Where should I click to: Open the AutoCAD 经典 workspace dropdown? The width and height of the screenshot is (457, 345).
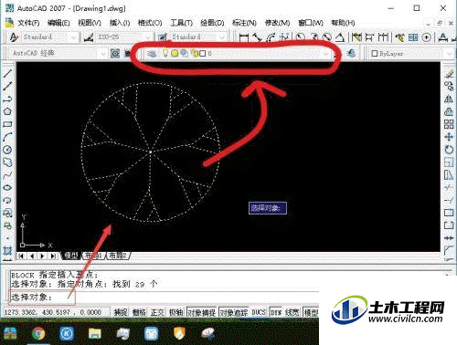tap(103, 54)
